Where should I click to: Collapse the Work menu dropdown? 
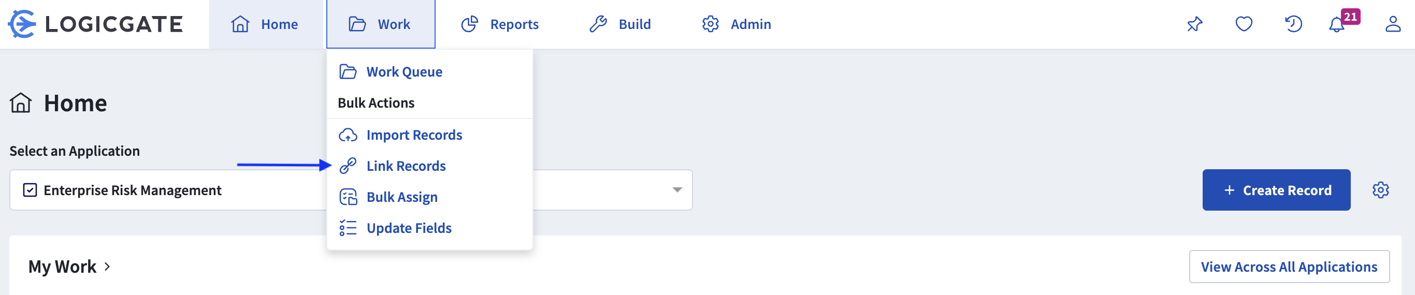(381, 24)
